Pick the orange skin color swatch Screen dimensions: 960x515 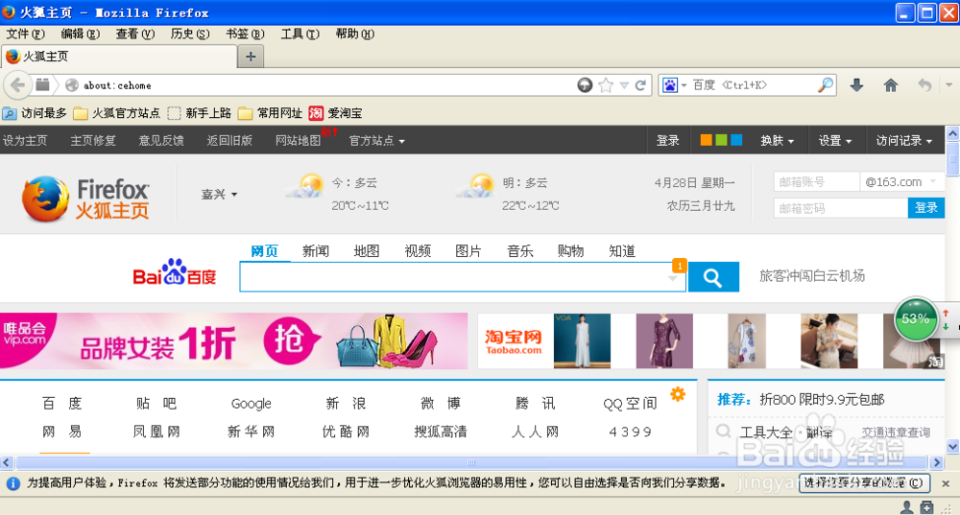(706, 140)
